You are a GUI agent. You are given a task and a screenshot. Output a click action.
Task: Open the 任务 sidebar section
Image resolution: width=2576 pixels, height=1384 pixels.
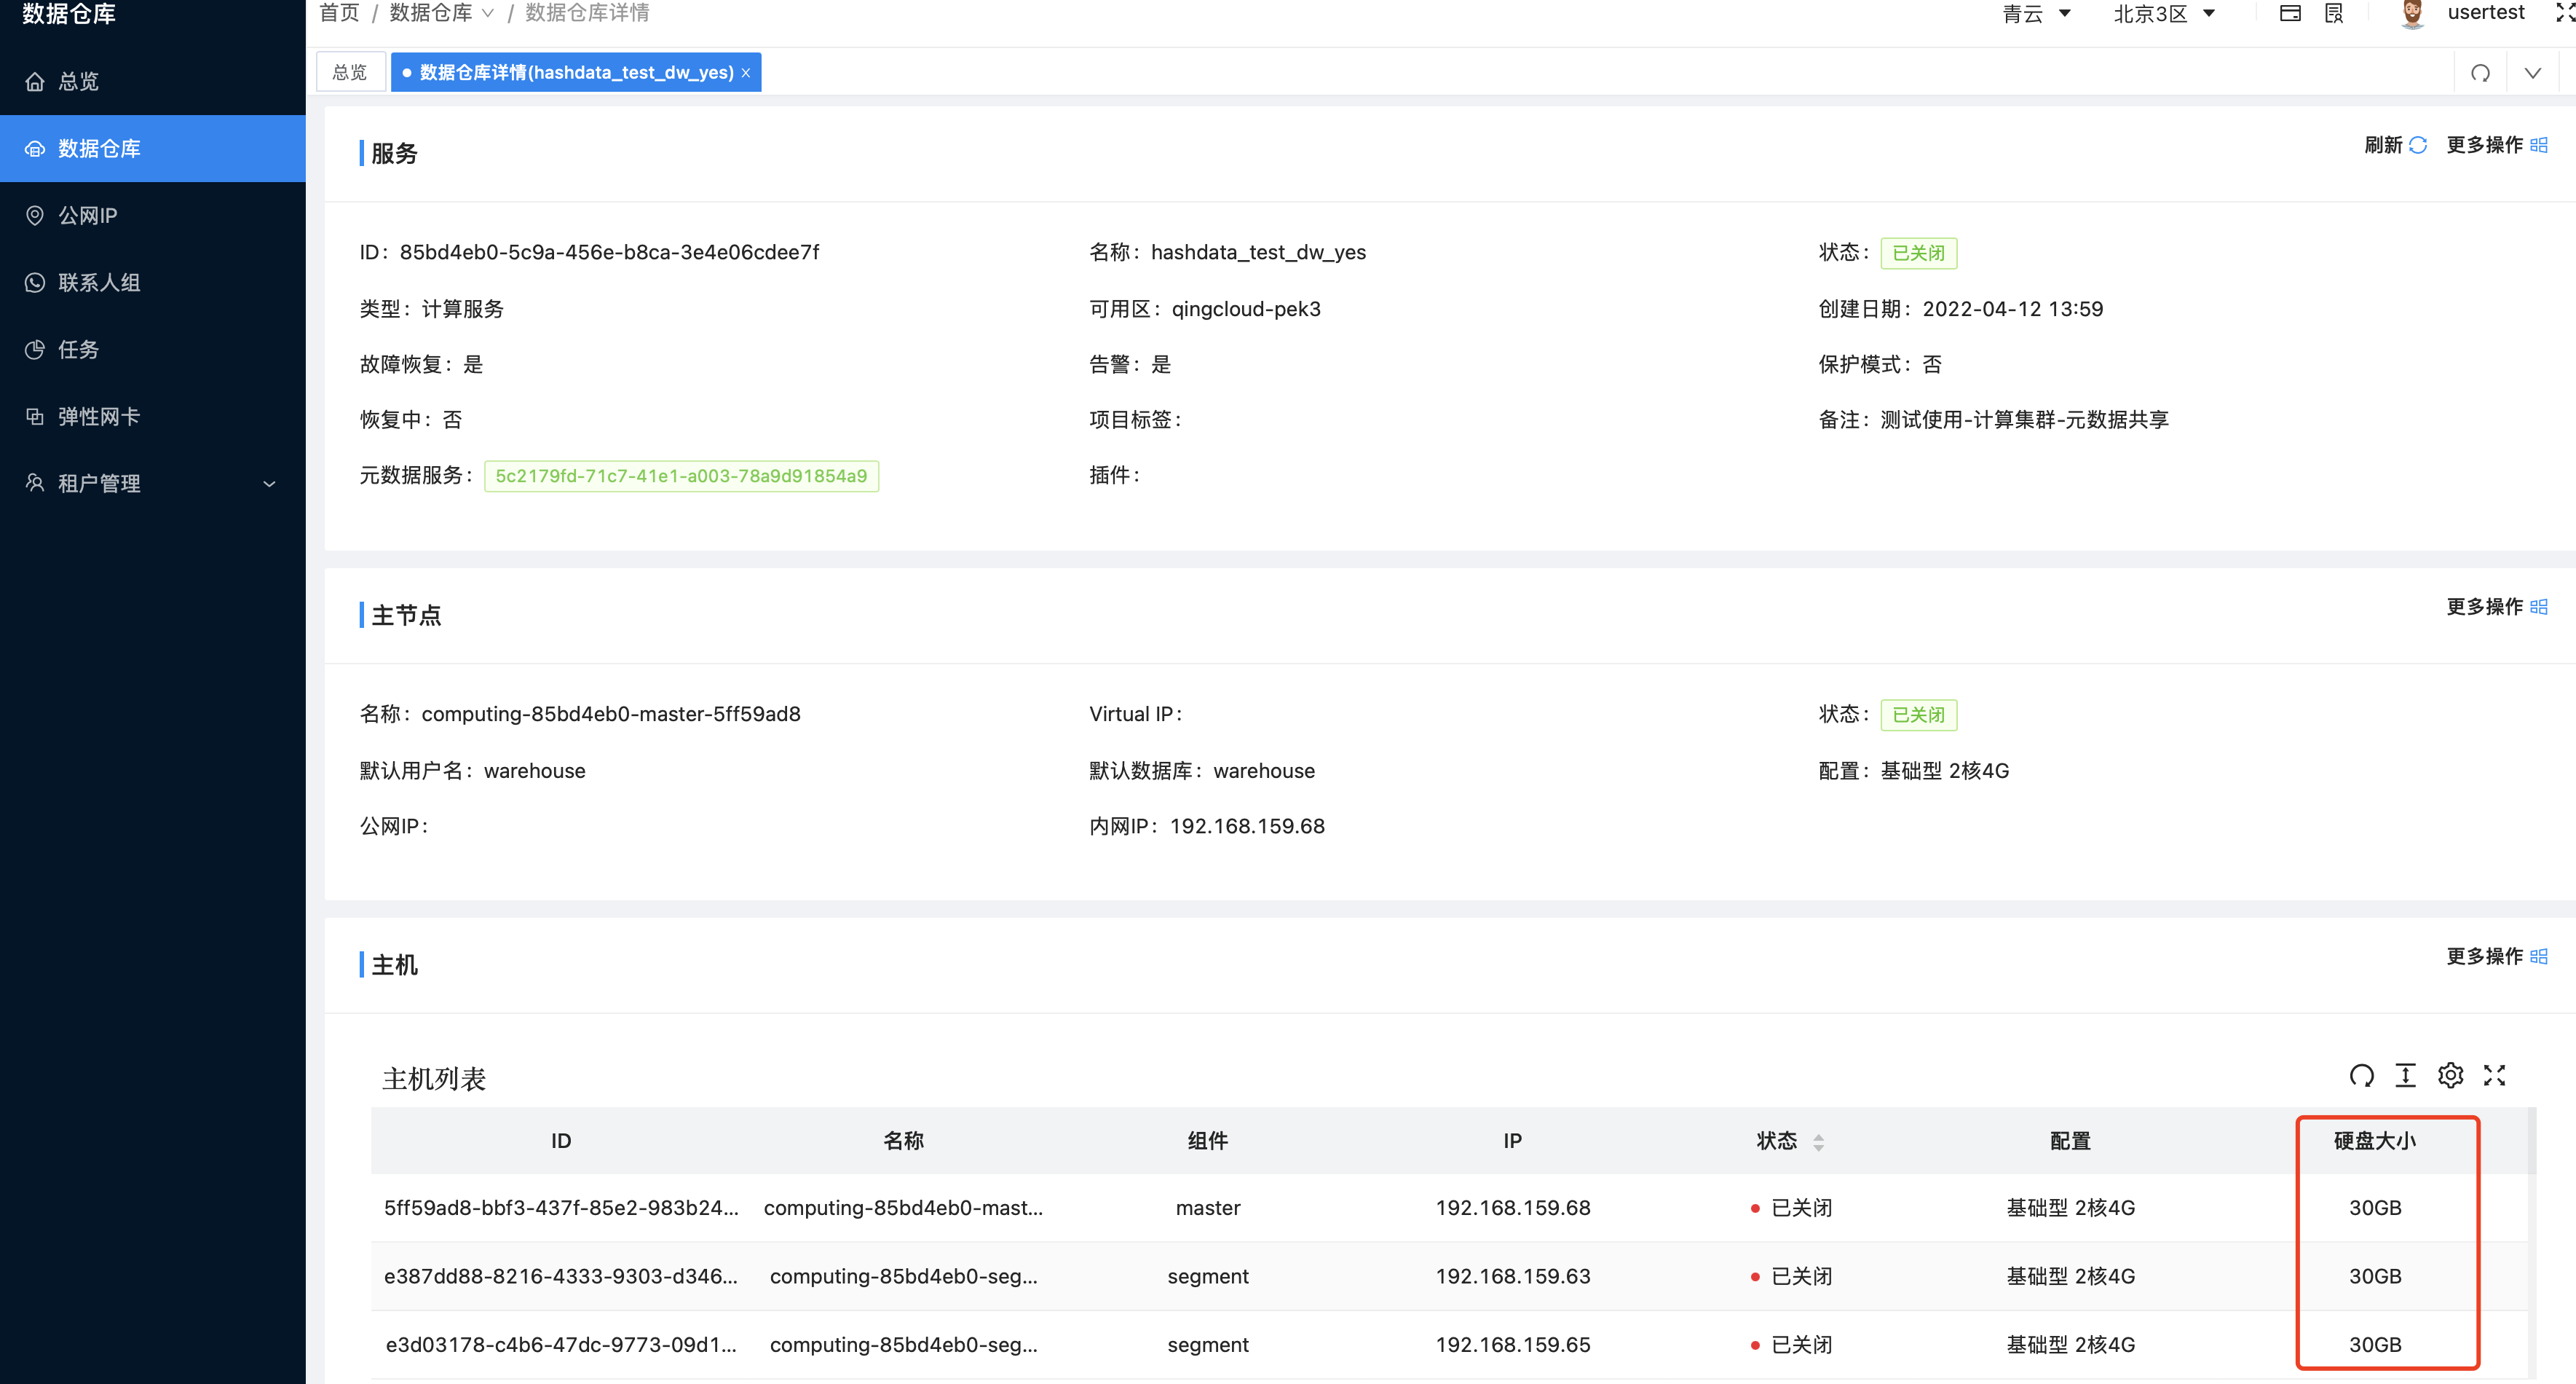point(77,349)
